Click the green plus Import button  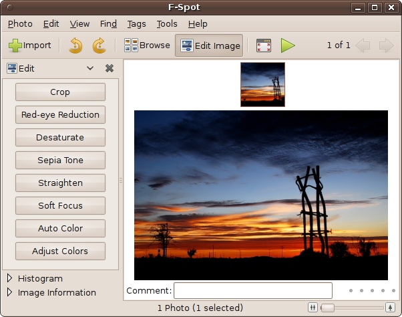click(x=30, y=45)
